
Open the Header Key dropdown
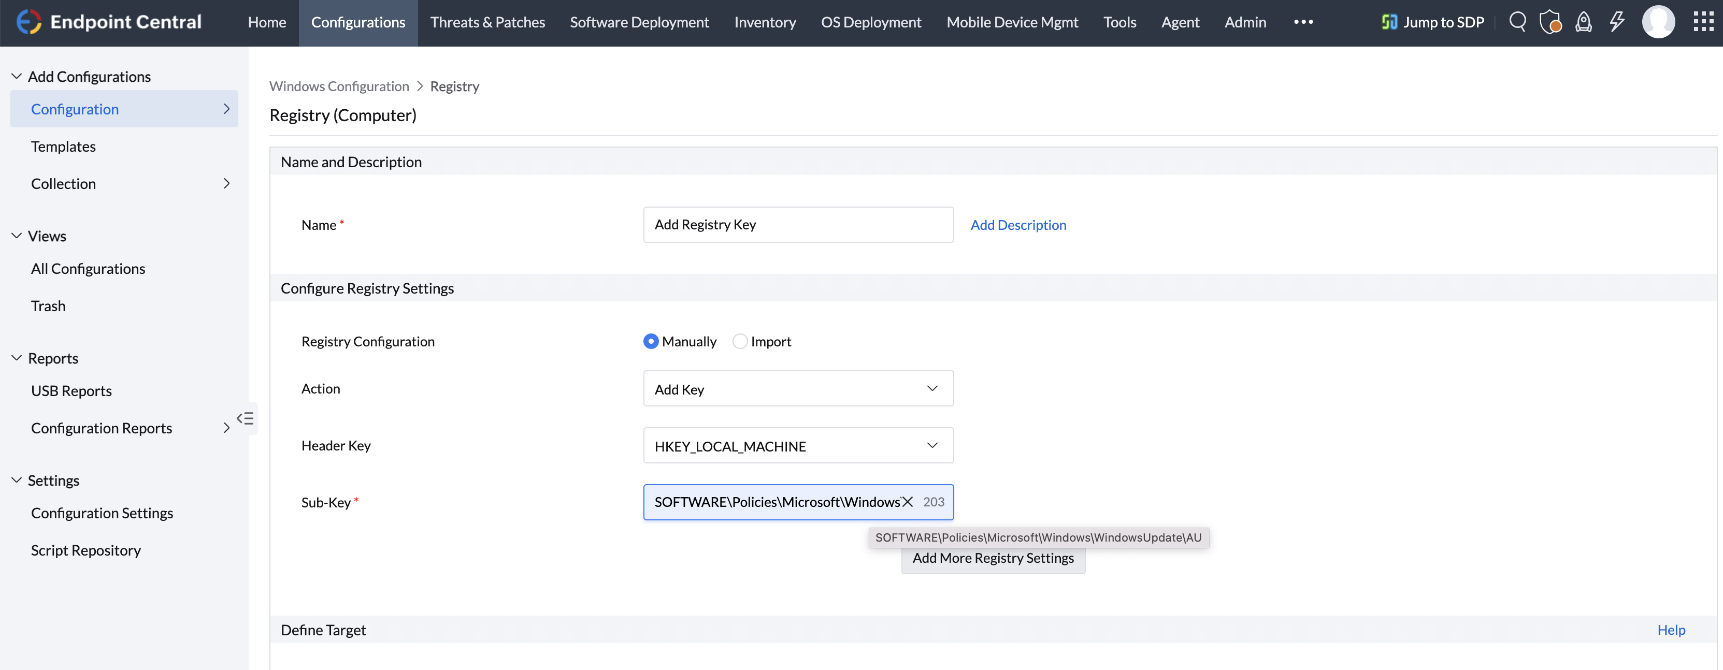tap(798, 446)
